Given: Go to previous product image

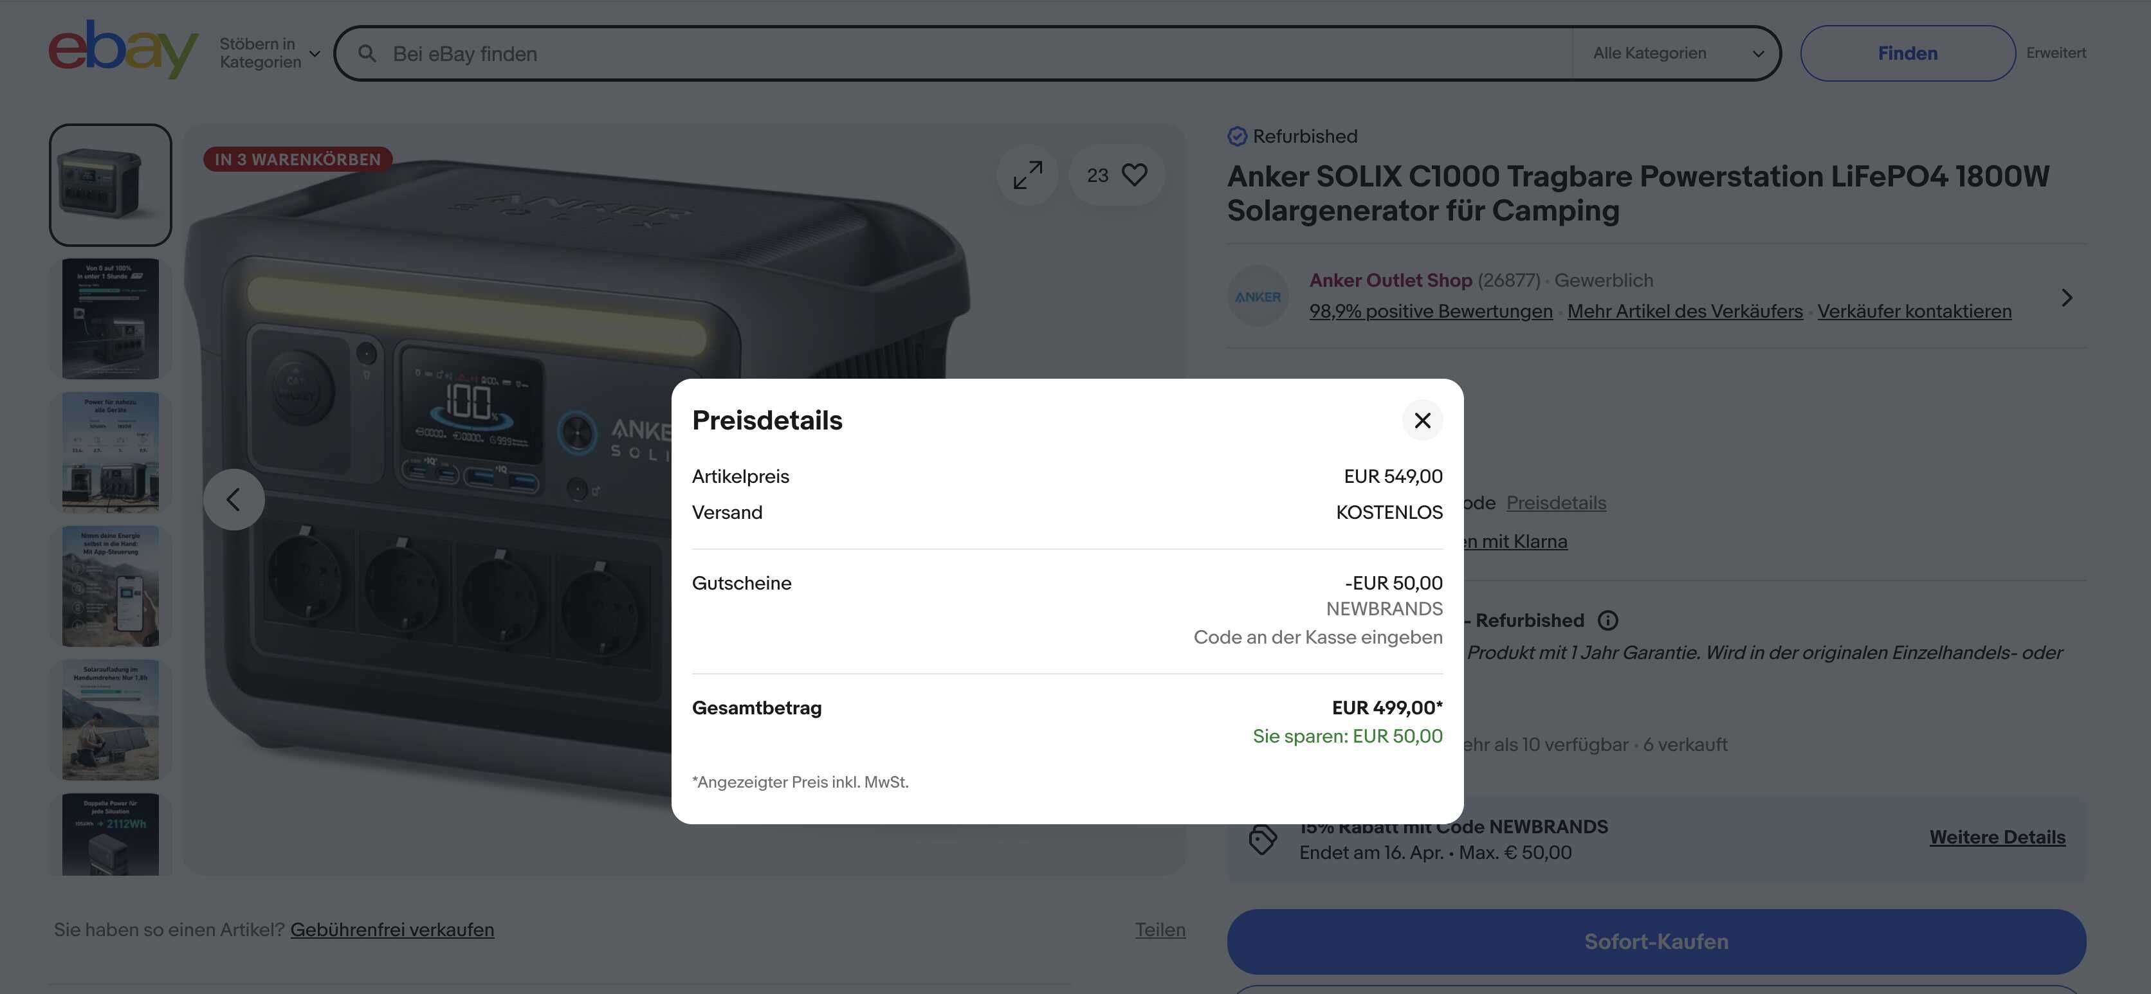Looking at the screenshot, I should point(233,499).
